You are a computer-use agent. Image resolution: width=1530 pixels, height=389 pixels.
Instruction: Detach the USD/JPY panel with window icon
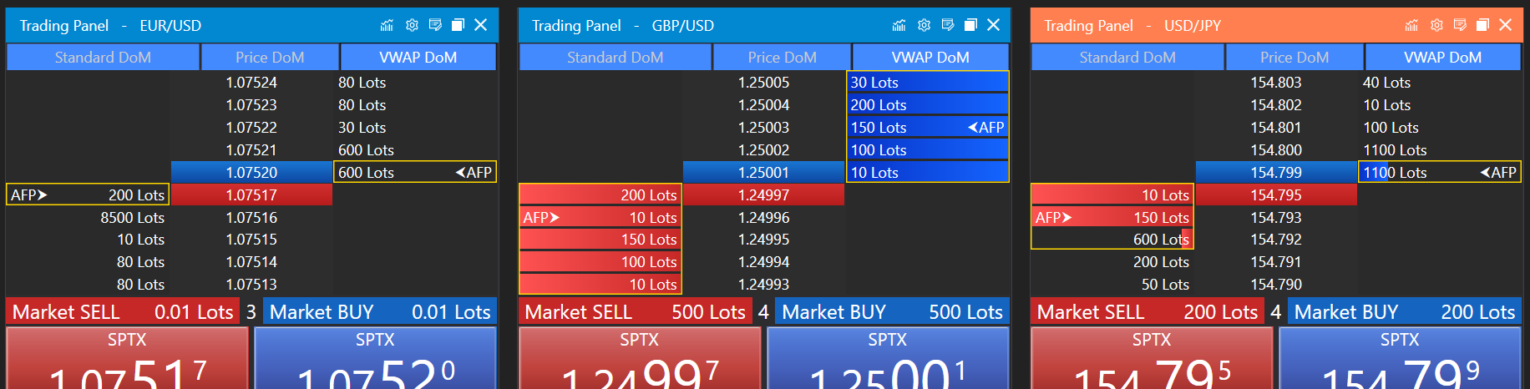(x=1482, y=25)
